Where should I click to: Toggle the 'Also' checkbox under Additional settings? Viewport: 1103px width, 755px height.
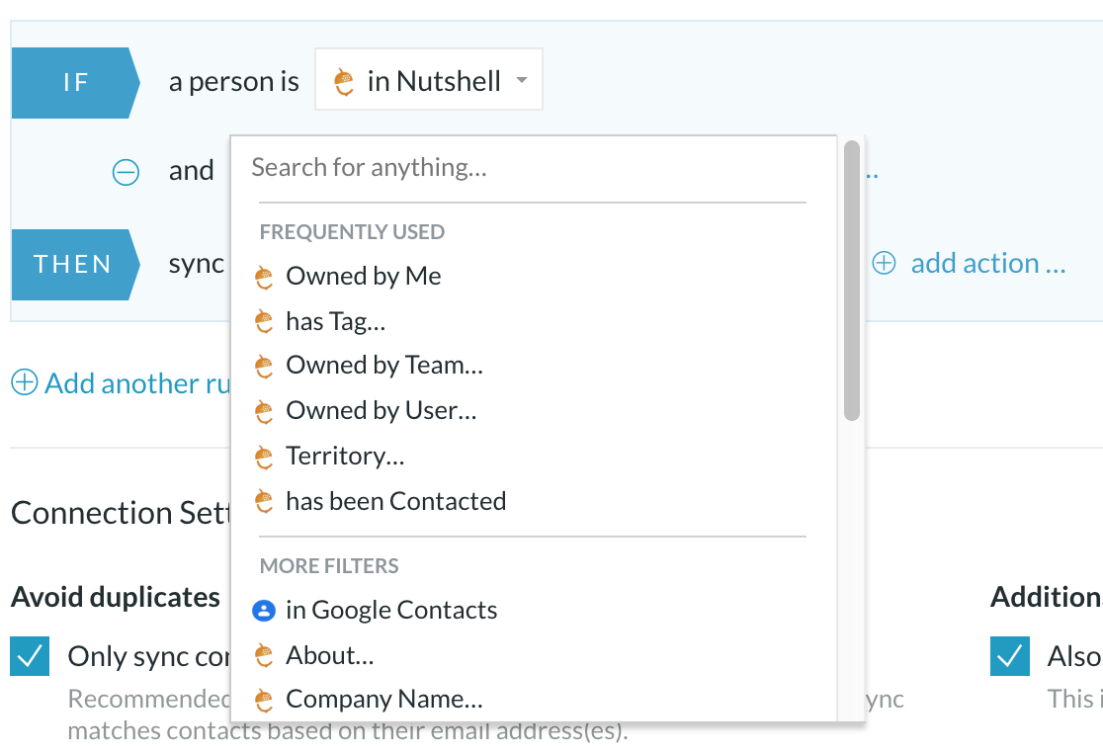(1010, 656)
